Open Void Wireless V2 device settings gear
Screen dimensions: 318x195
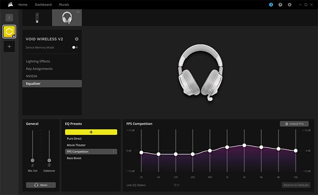point(77,39)
